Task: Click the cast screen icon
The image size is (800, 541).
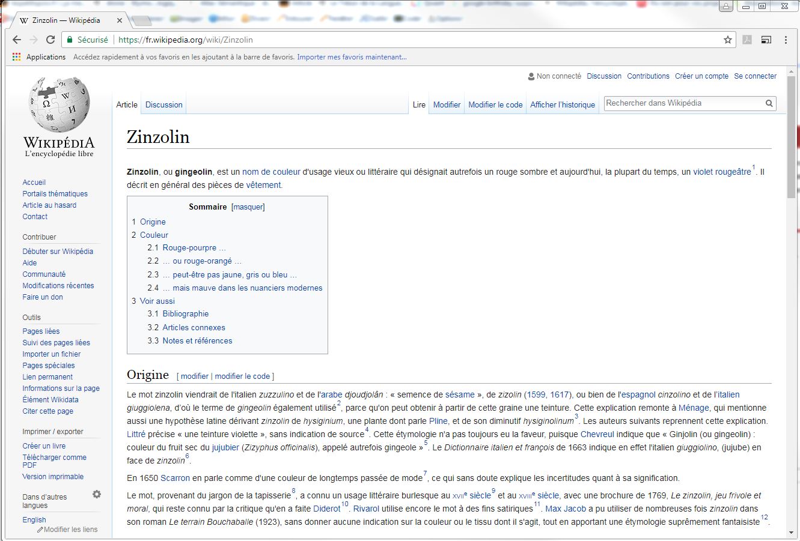Action: pos(766,40)
